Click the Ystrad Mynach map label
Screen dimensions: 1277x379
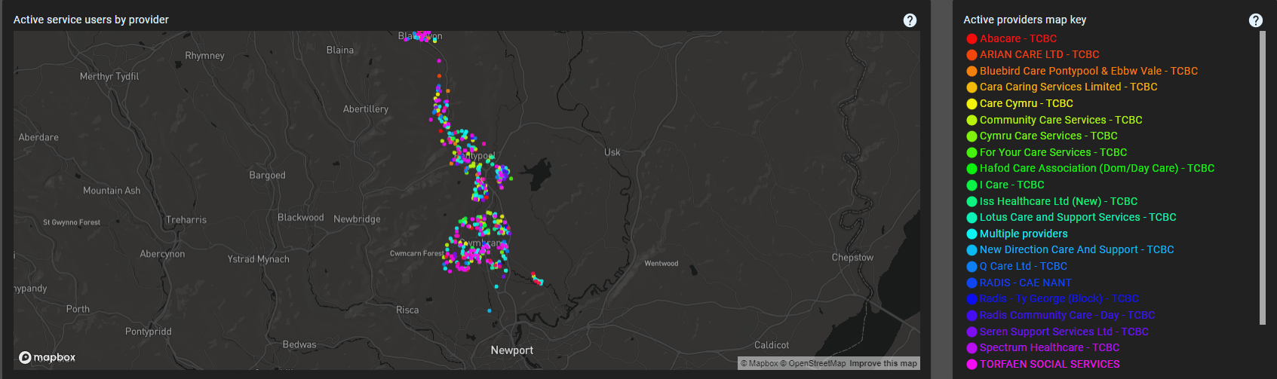(x=258, y=259)
